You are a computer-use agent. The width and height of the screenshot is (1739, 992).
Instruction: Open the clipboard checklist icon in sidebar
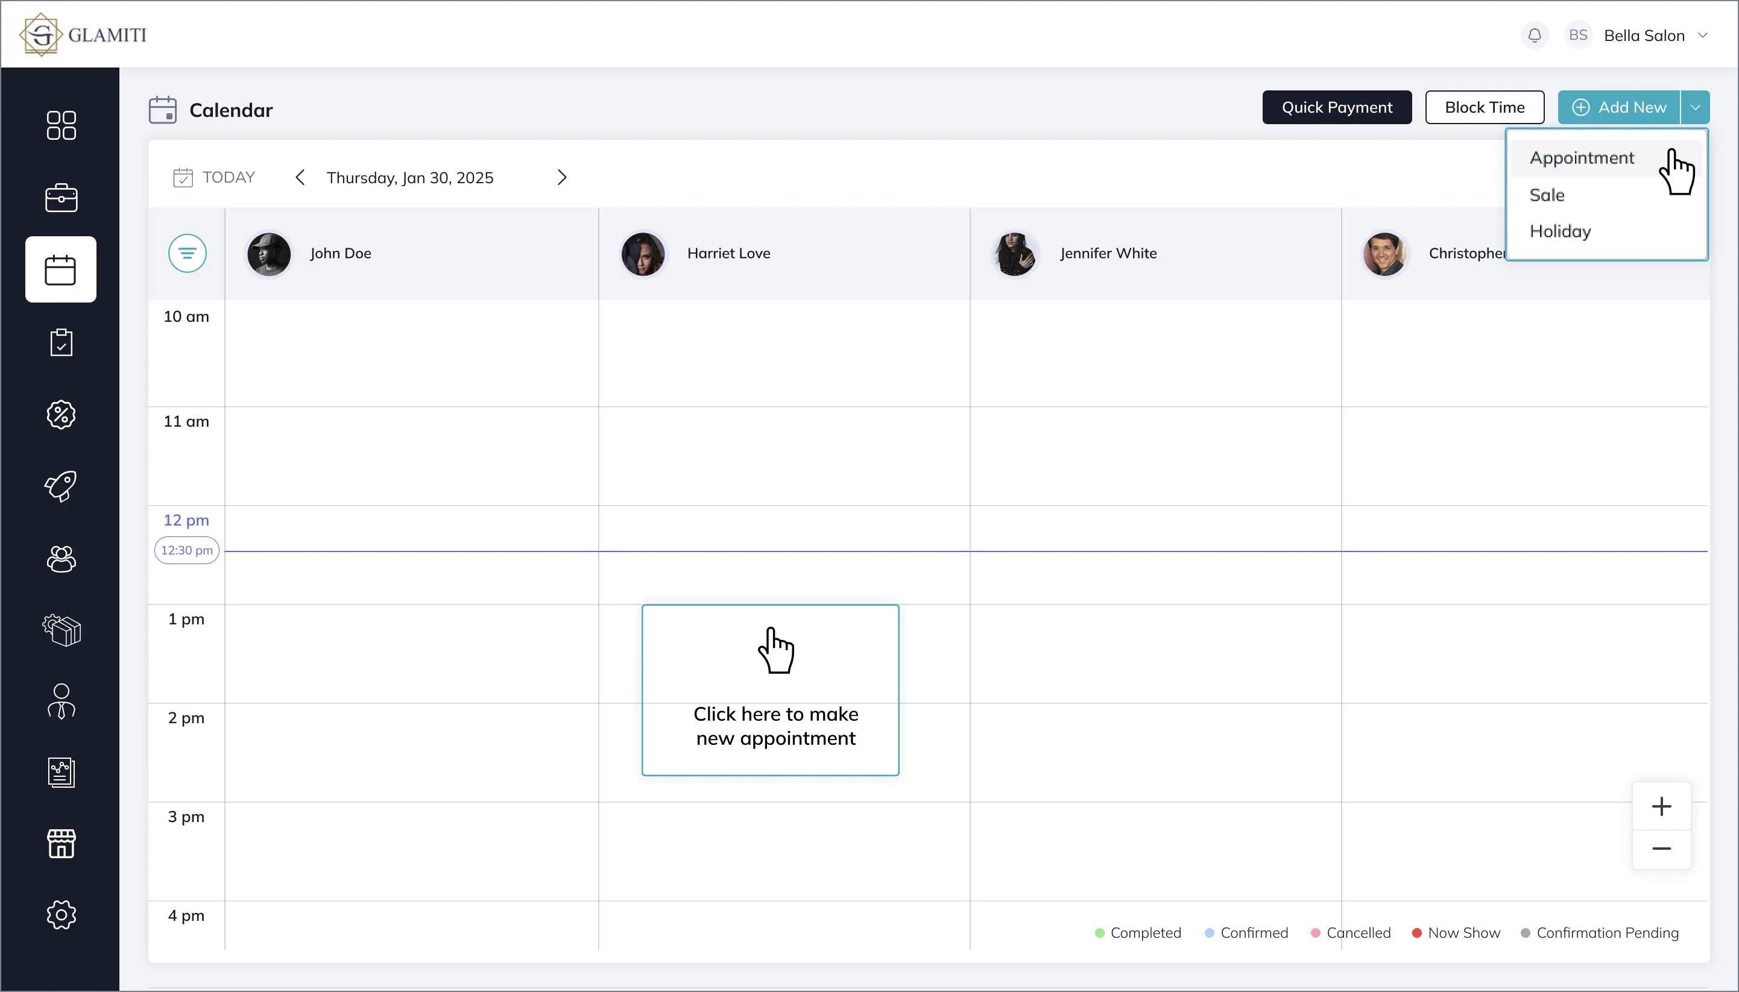[x=62, y=342]
